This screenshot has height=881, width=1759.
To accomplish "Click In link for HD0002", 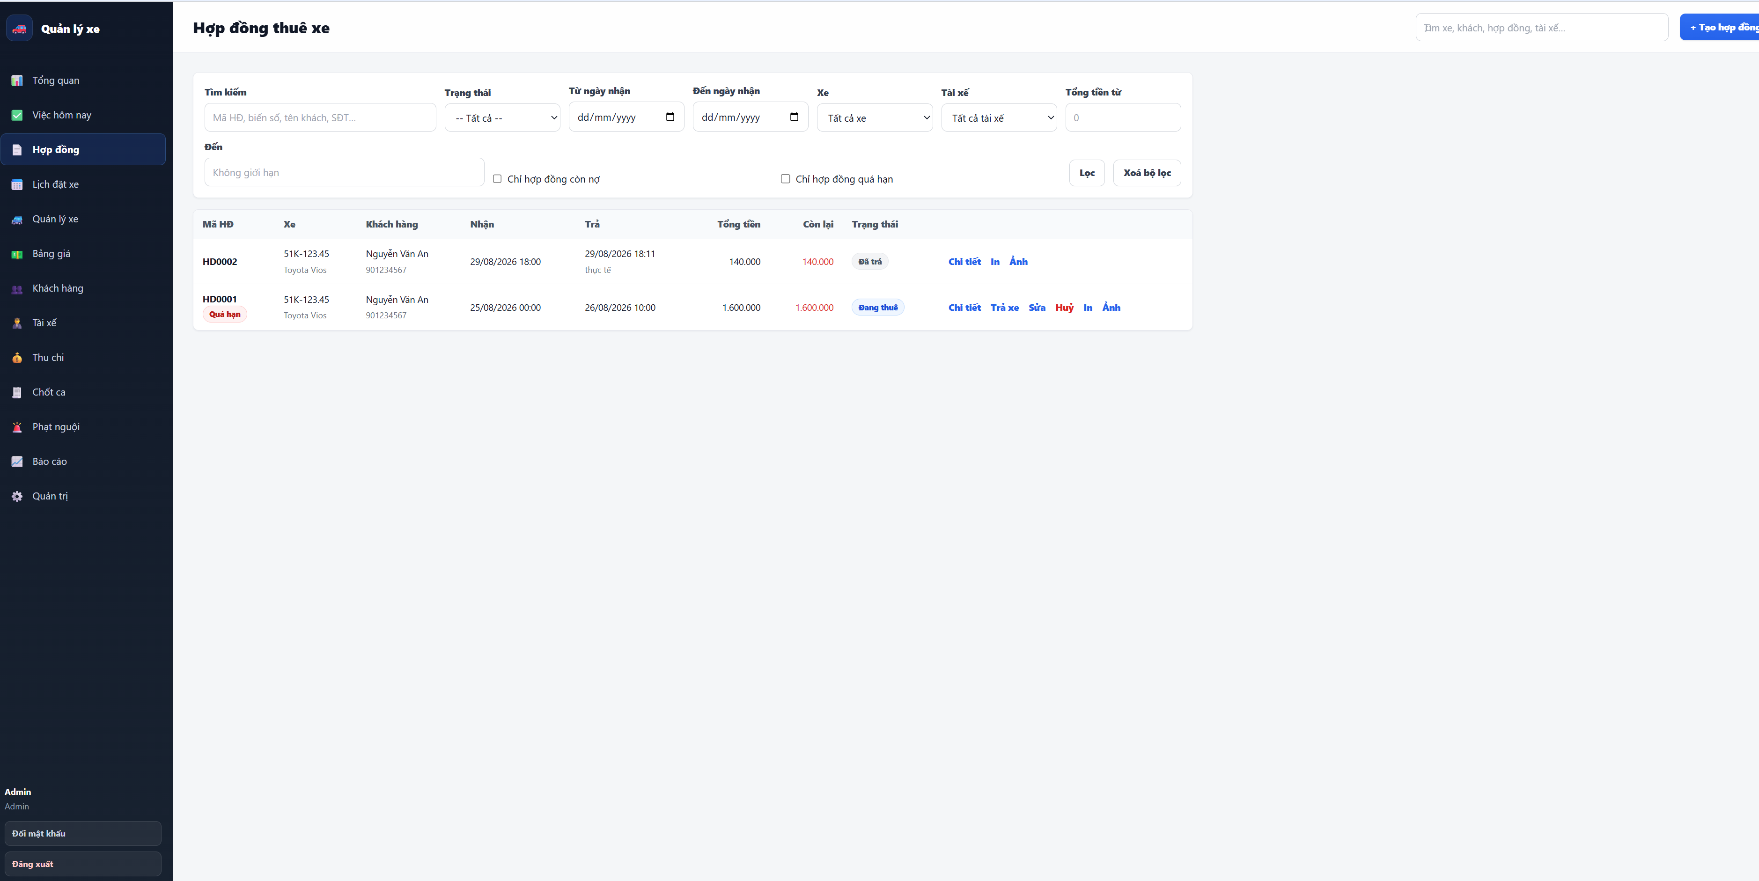I will click(x=995, y=262).
